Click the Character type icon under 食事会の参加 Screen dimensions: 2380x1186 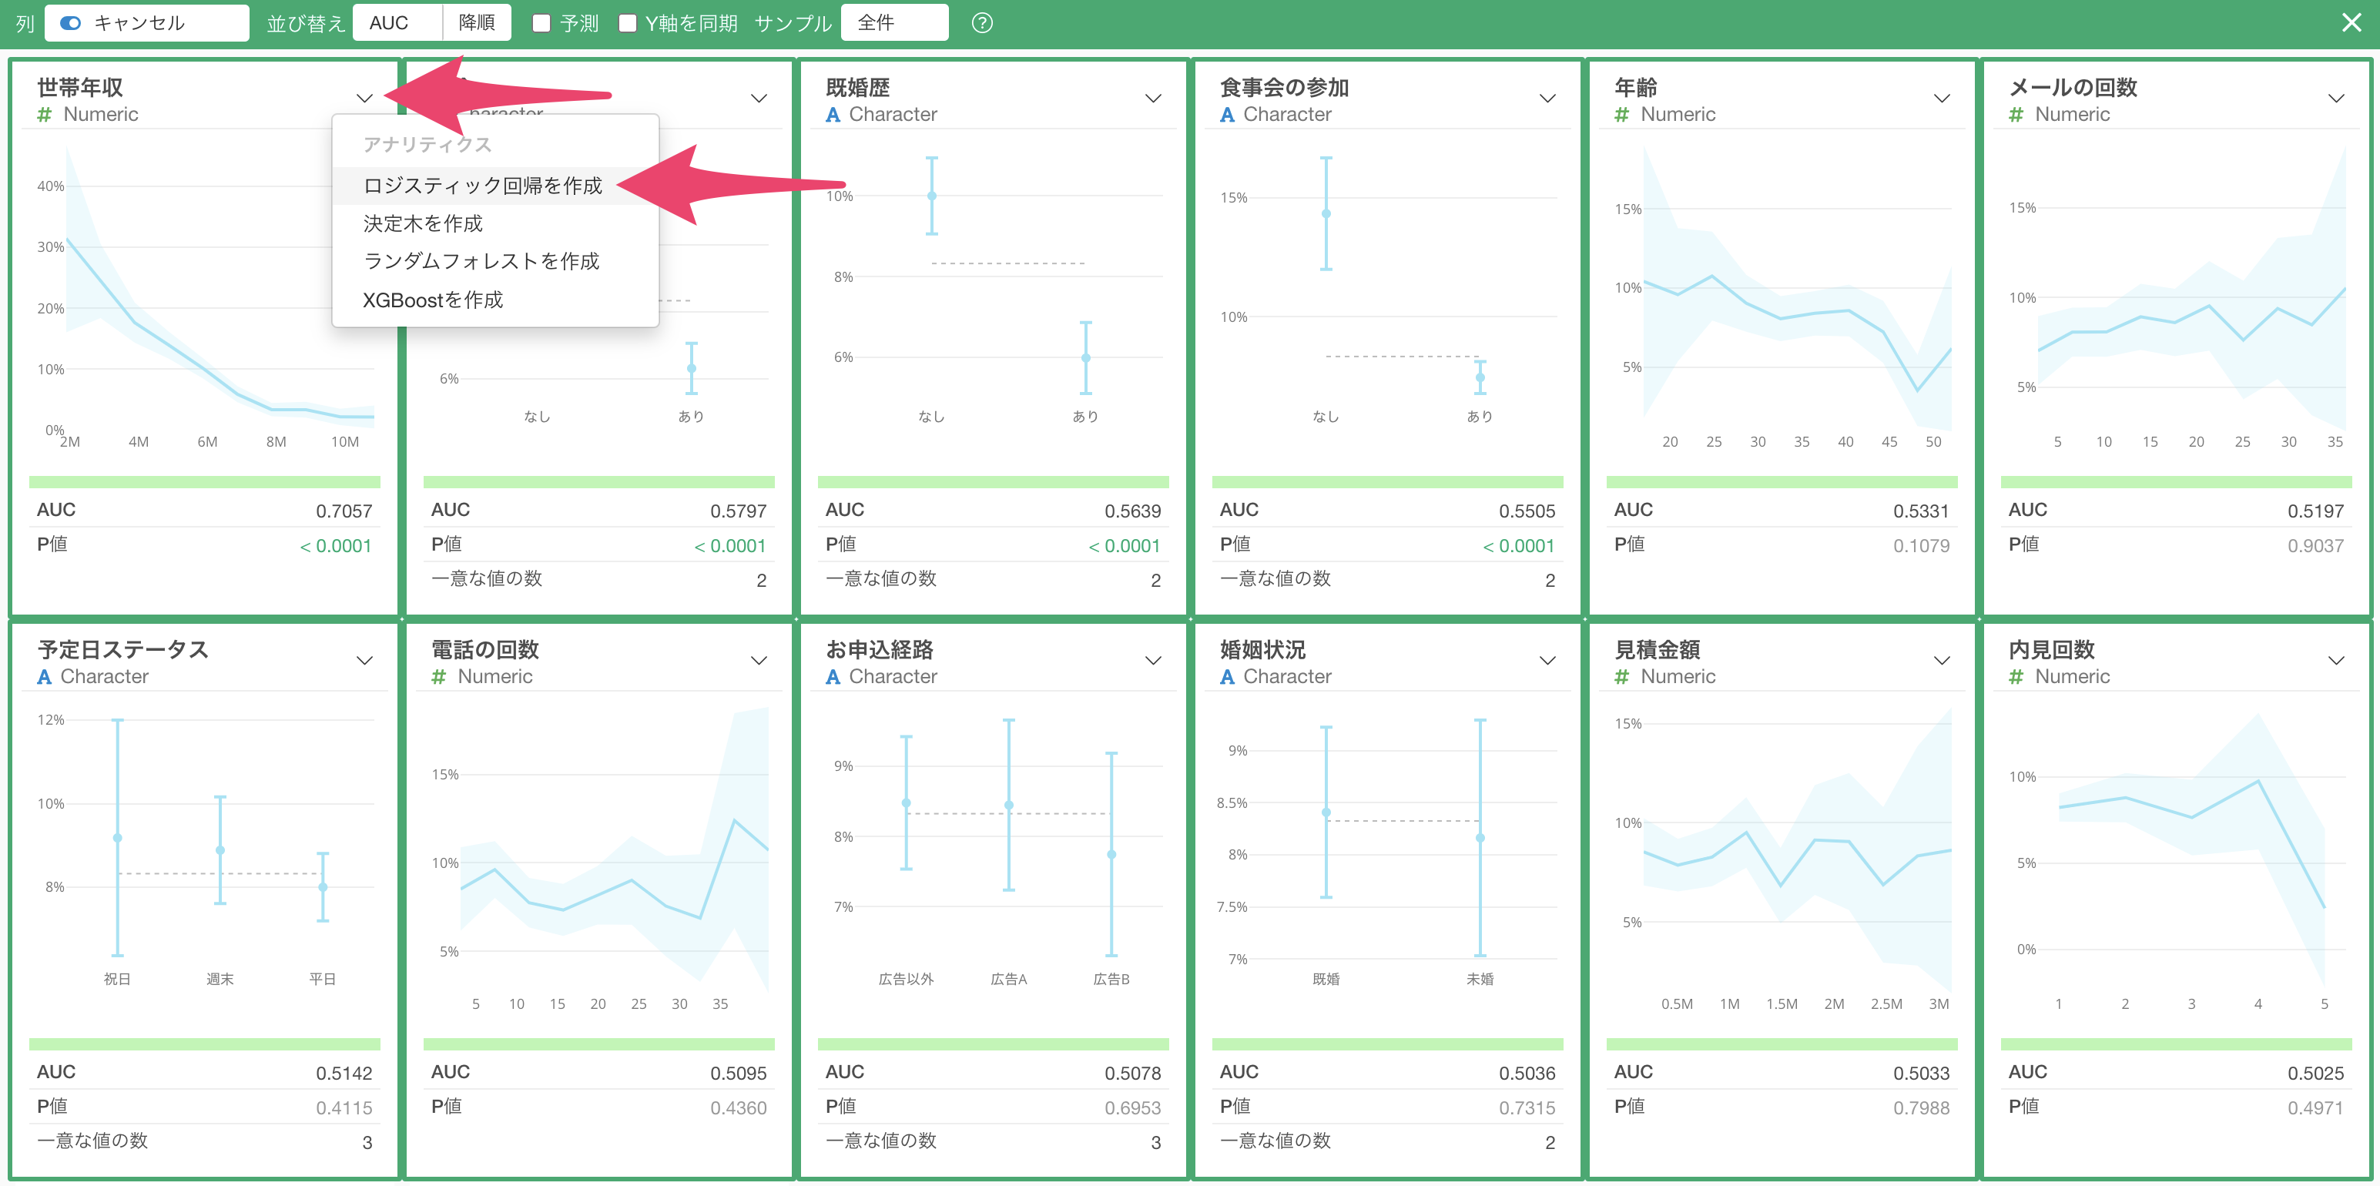pyautogui.click(x=1227, y=115)
